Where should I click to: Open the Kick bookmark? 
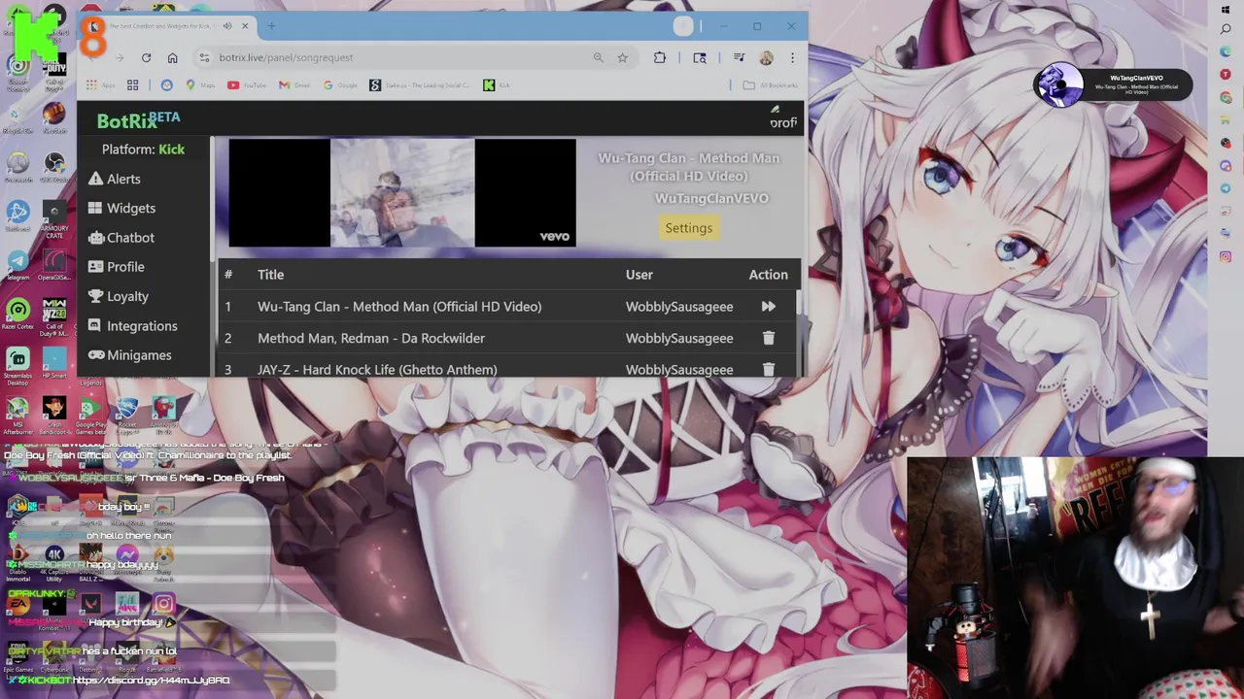point(497,85)
